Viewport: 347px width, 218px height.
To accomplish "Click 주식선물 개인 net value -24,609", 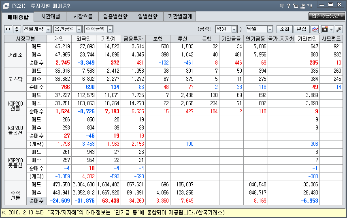I will [x=60, y=201].
